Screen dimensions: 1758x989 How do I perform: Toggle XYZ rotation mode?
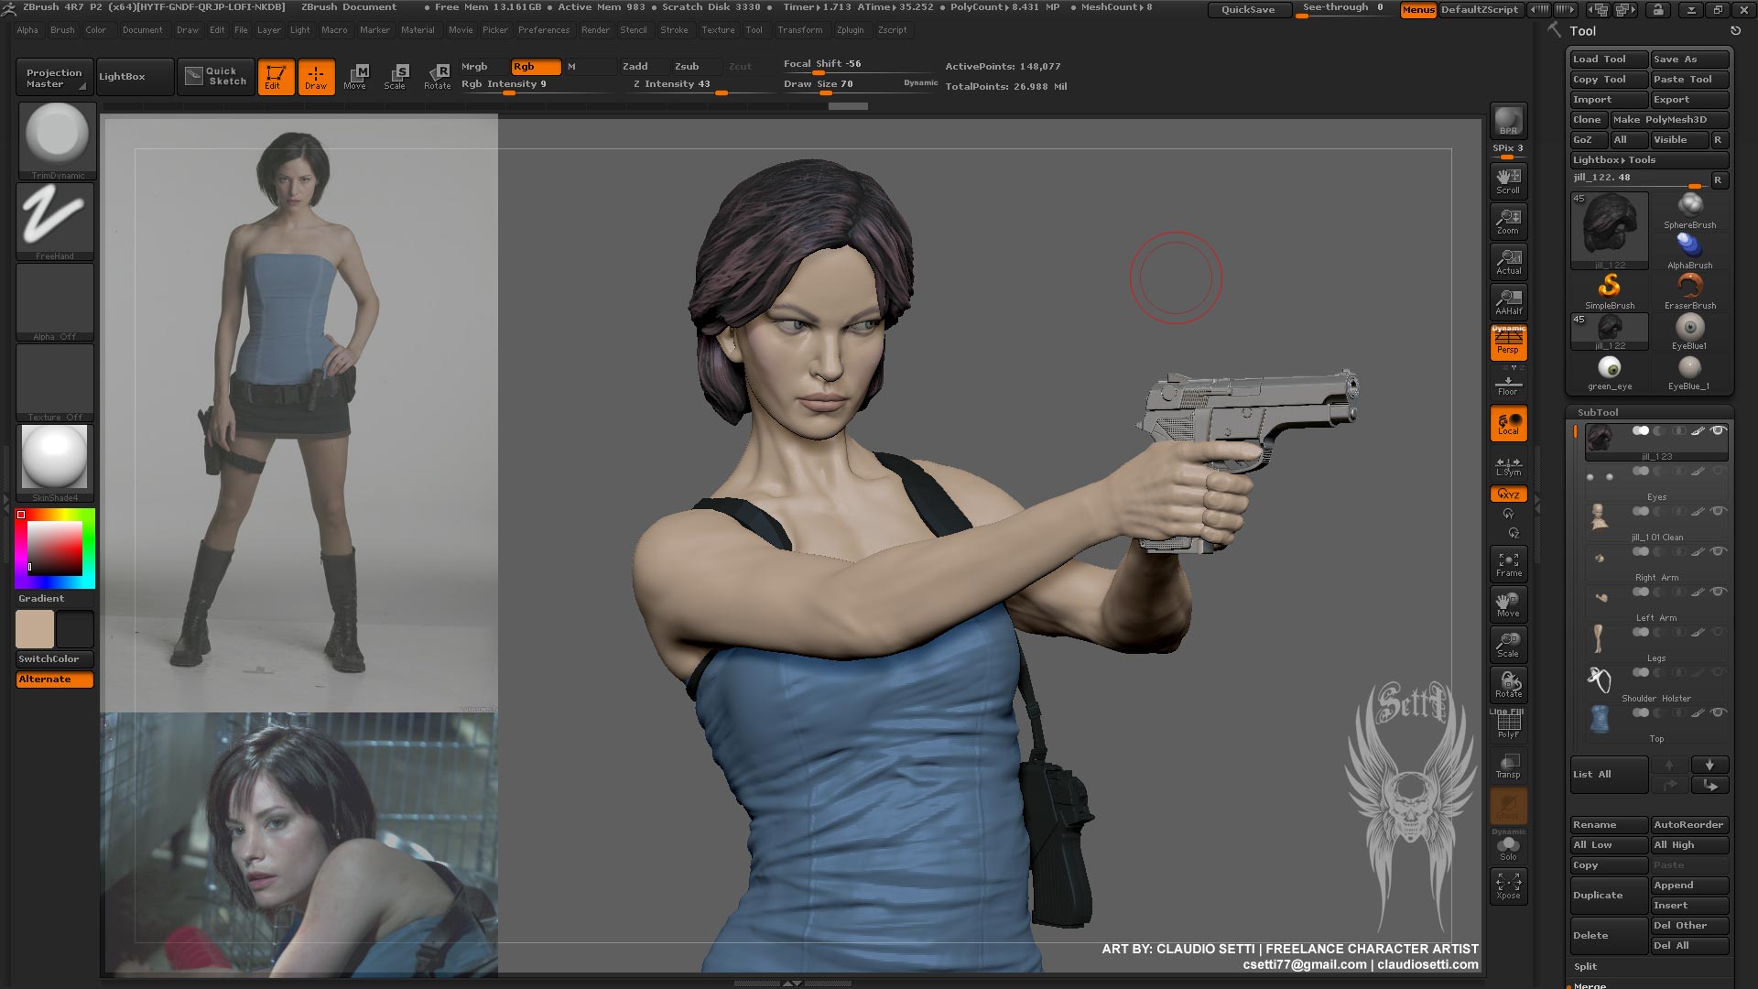1508,494
